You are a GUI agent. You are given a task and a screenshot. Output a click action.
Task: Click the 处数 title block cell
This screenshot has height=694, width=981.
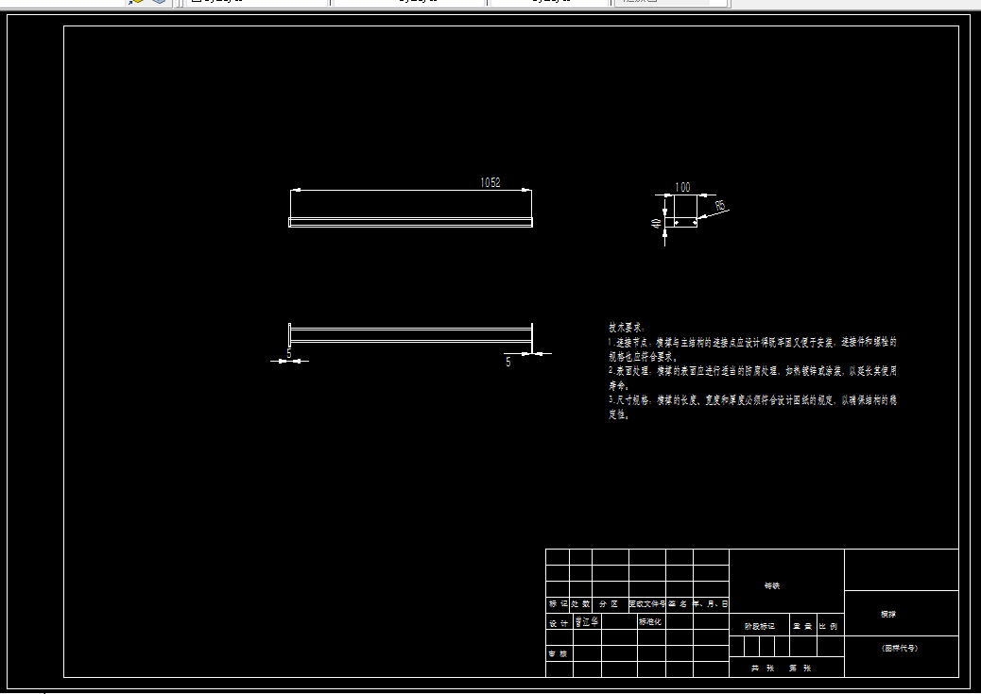pyautogui.click(x=580, y=604)
